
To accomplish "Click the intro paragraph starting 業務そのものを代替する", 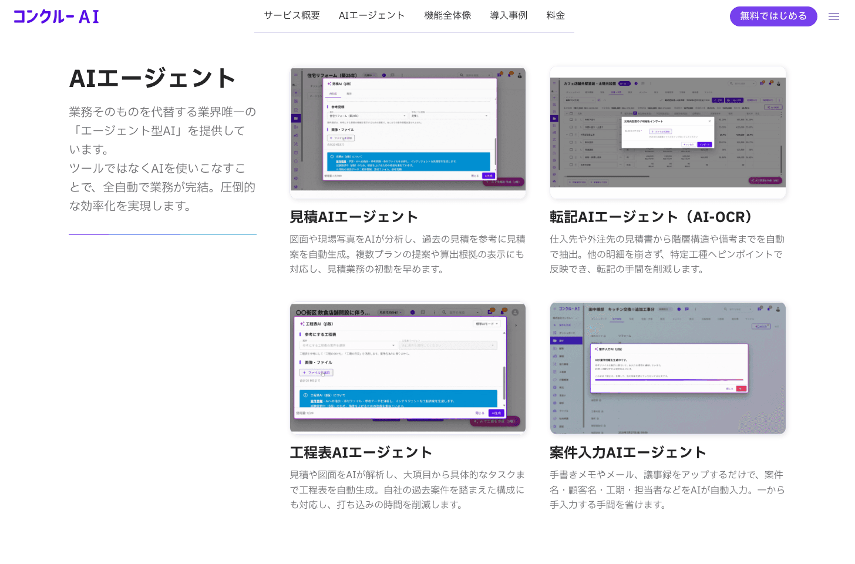I will coord(163,159).
